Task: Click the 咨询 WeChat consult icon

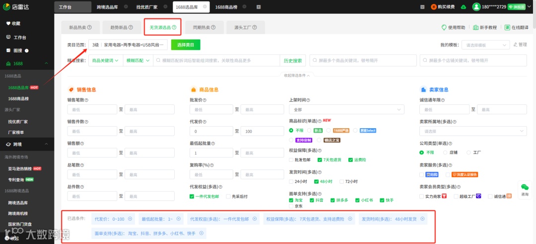Action: [x=525, y=187]
